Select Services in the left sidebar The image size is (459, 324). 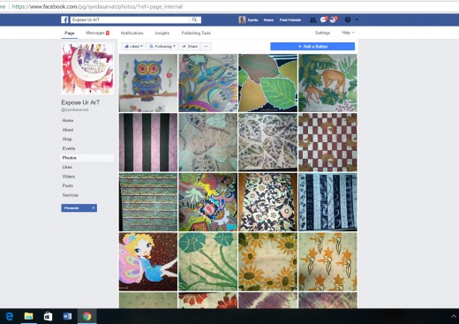tap(71, 195)
